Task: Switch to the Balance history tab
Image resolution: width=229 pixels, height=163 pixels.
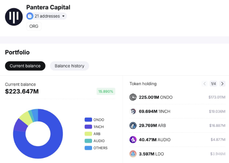Action: [70, 66]
